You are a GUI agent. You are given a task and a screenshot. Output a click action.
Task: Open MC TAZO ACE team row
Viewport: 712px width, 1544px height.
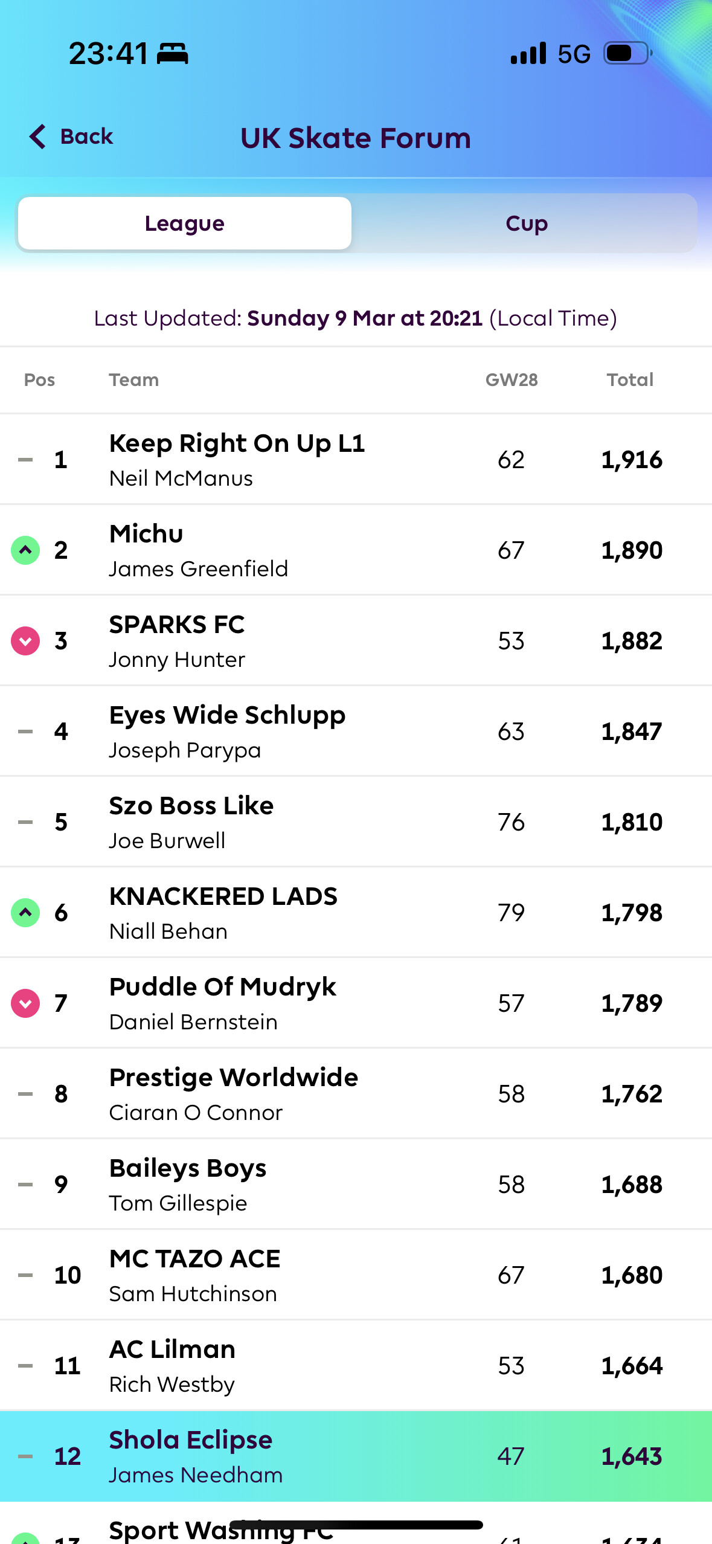coord(194,1275)
